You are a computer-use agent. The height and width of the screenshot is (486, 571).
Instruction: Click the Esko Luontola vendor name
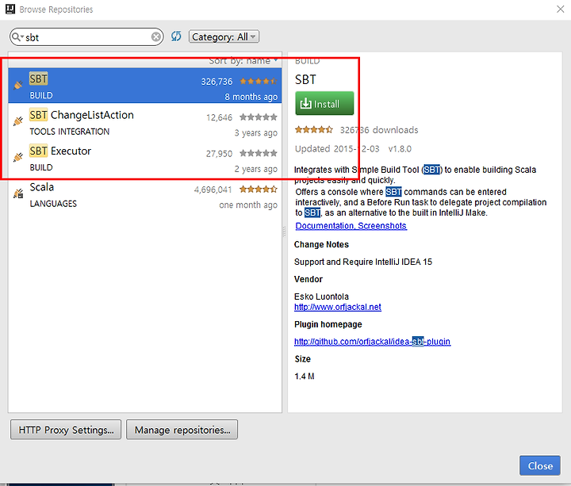pyautogui.click(x=321, y=297)
